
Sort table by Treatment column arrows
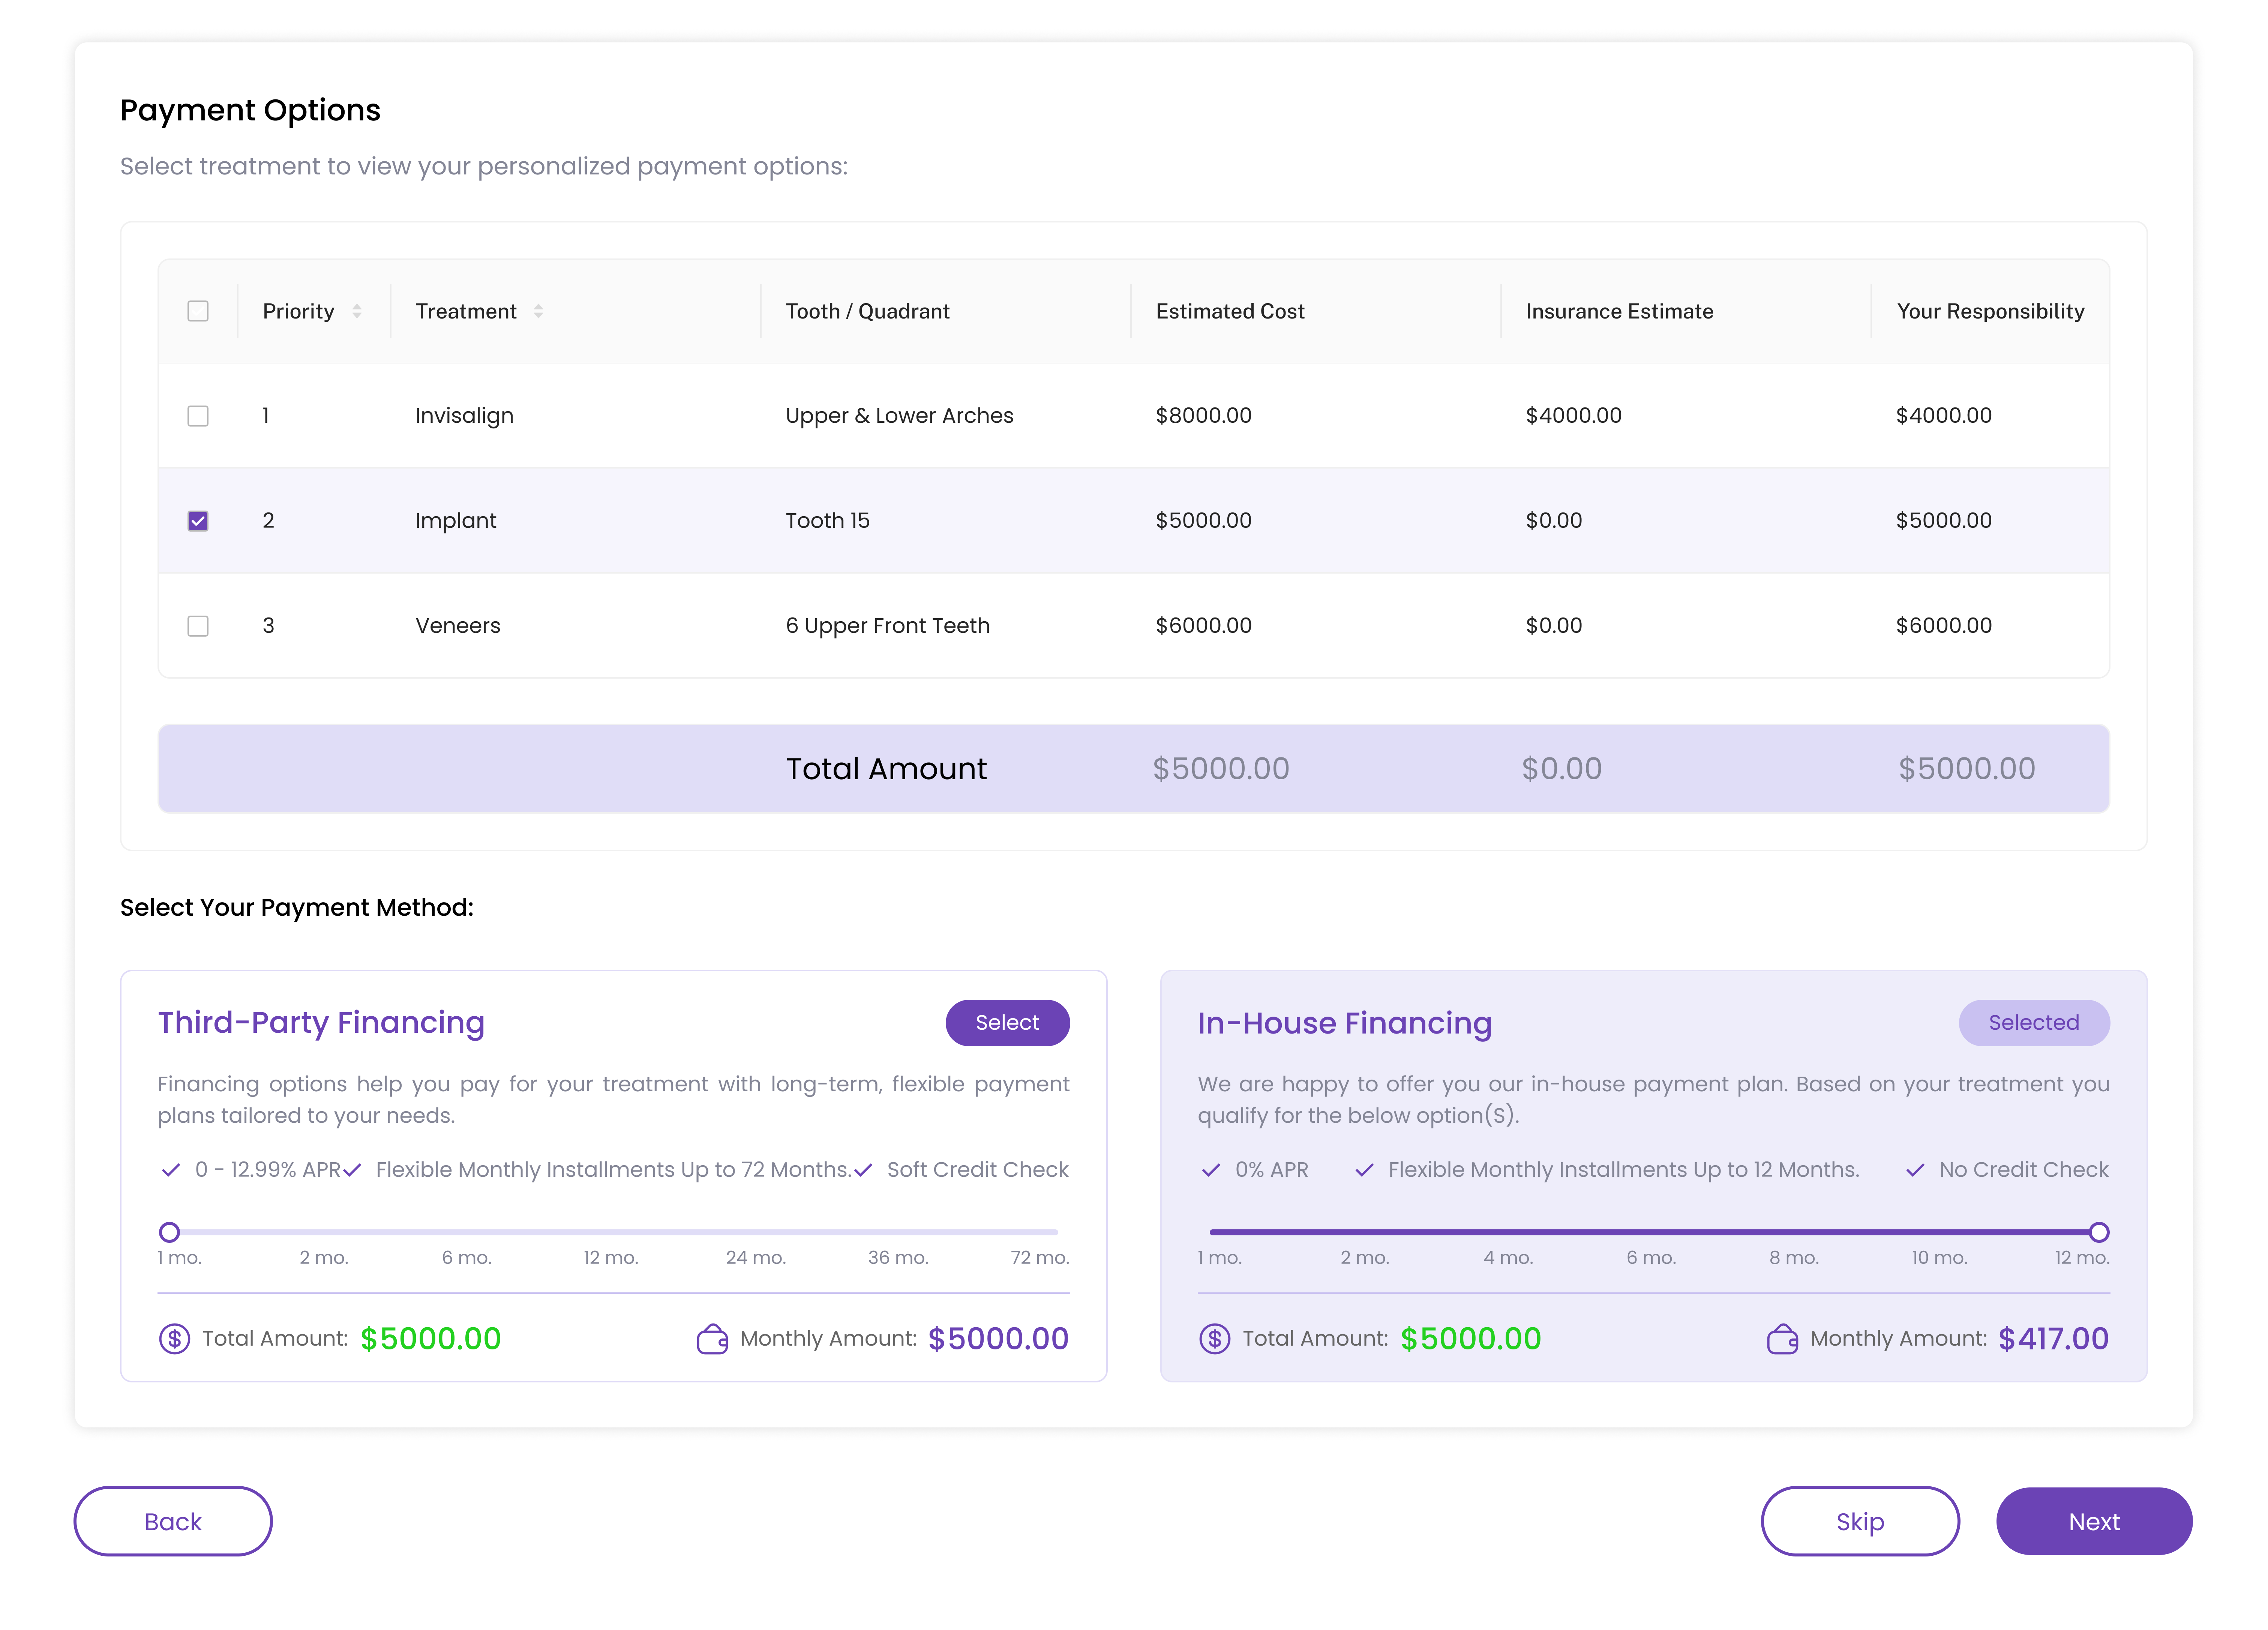[538, 311]
